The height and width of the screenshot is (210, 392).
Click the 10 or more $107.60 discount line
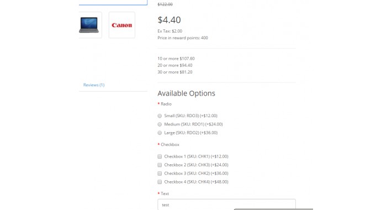176,59
